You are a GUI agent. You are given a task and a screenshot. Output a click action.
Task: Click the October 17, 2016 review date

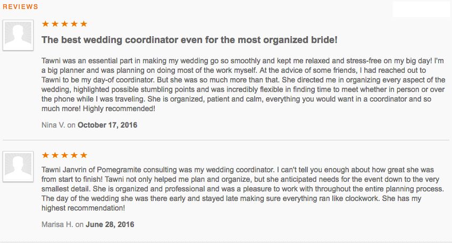pos(107,125)
